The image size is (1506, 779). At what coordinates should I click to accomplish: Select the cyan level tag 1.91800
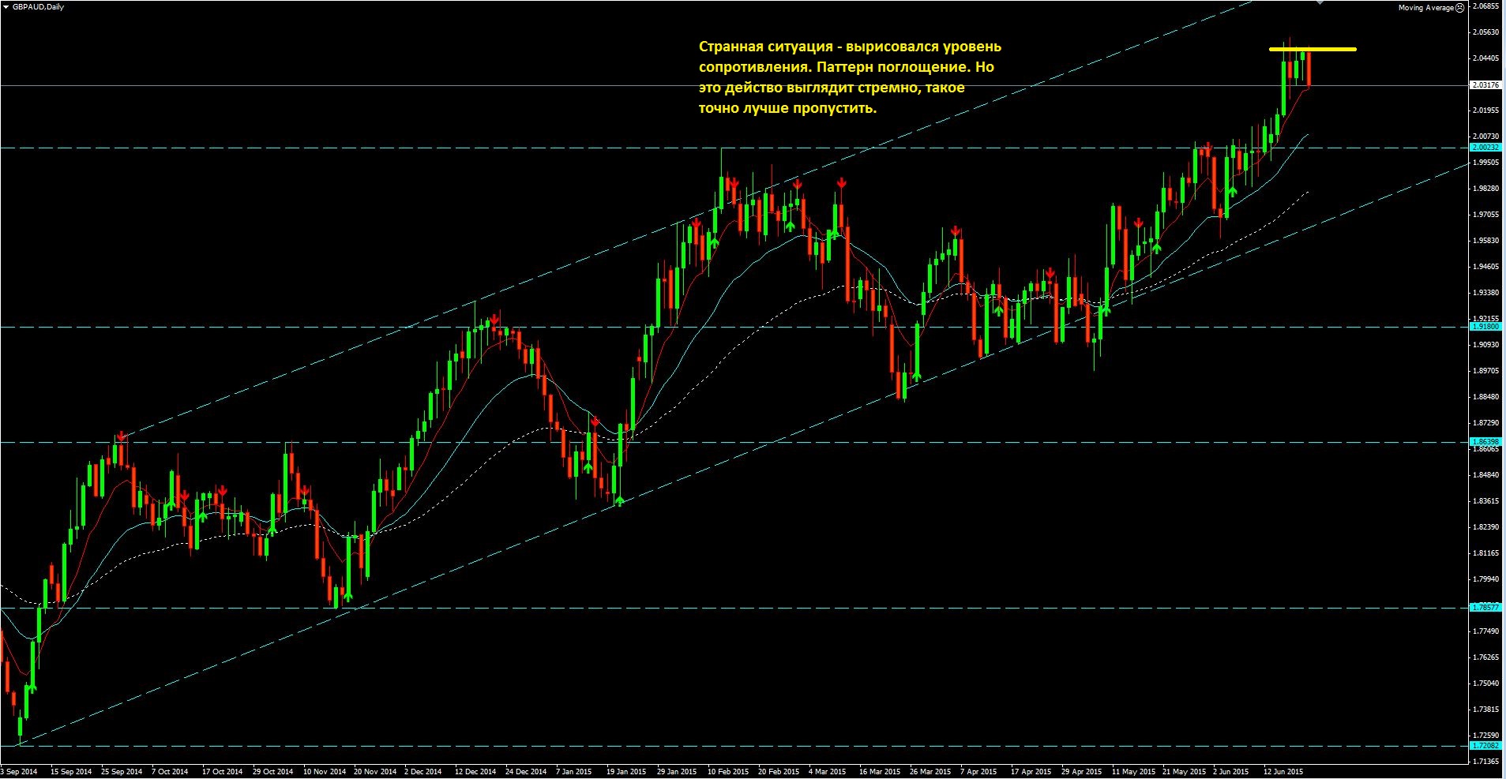[x=1485, y=326]
